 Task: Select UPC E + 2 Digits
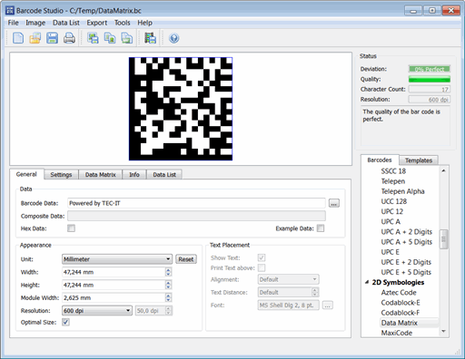click(406, 262)
